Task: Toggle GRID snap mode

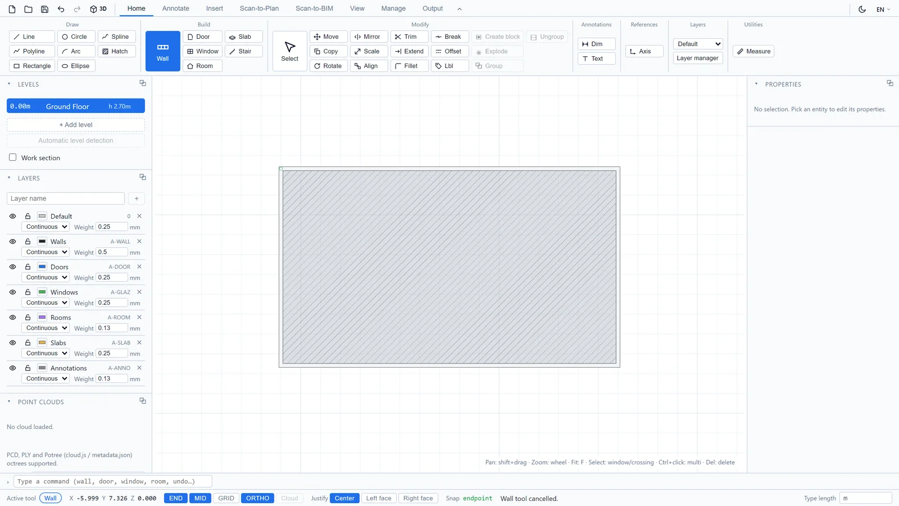Action: 226,498
